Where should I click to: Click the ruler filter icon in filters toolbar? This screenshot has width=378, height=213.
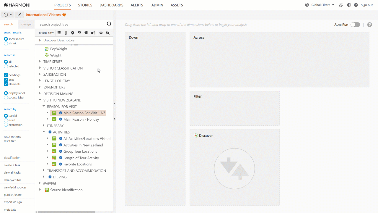66,33
